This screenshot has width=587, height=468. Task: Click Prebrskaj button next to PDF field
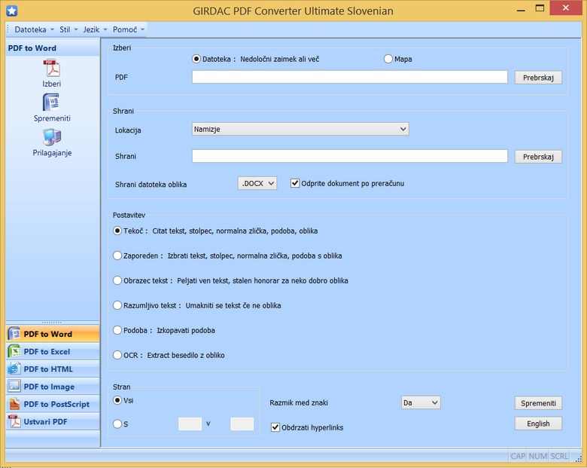pyautogui.click(x=538, y=78)
